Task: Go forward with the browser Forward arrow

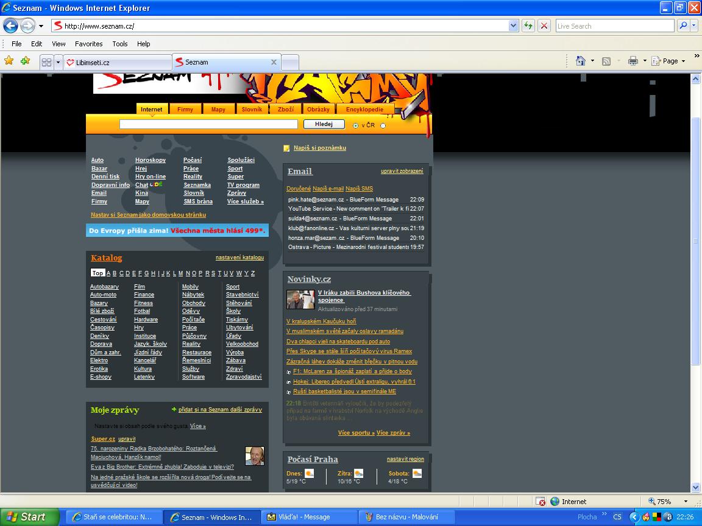Action: click(28, 26)
